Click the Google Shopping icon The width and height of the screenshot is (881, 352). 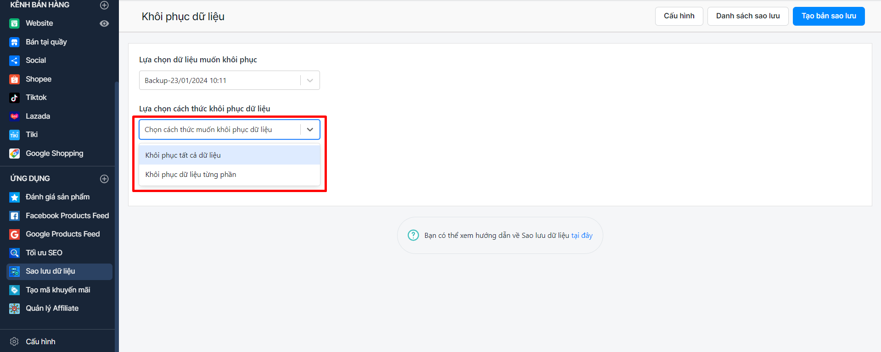(x=15, y=154)
